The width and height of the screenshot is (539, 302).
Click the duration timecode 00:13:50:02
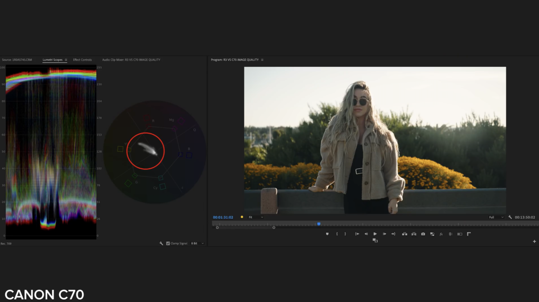[x=525, y=217]
